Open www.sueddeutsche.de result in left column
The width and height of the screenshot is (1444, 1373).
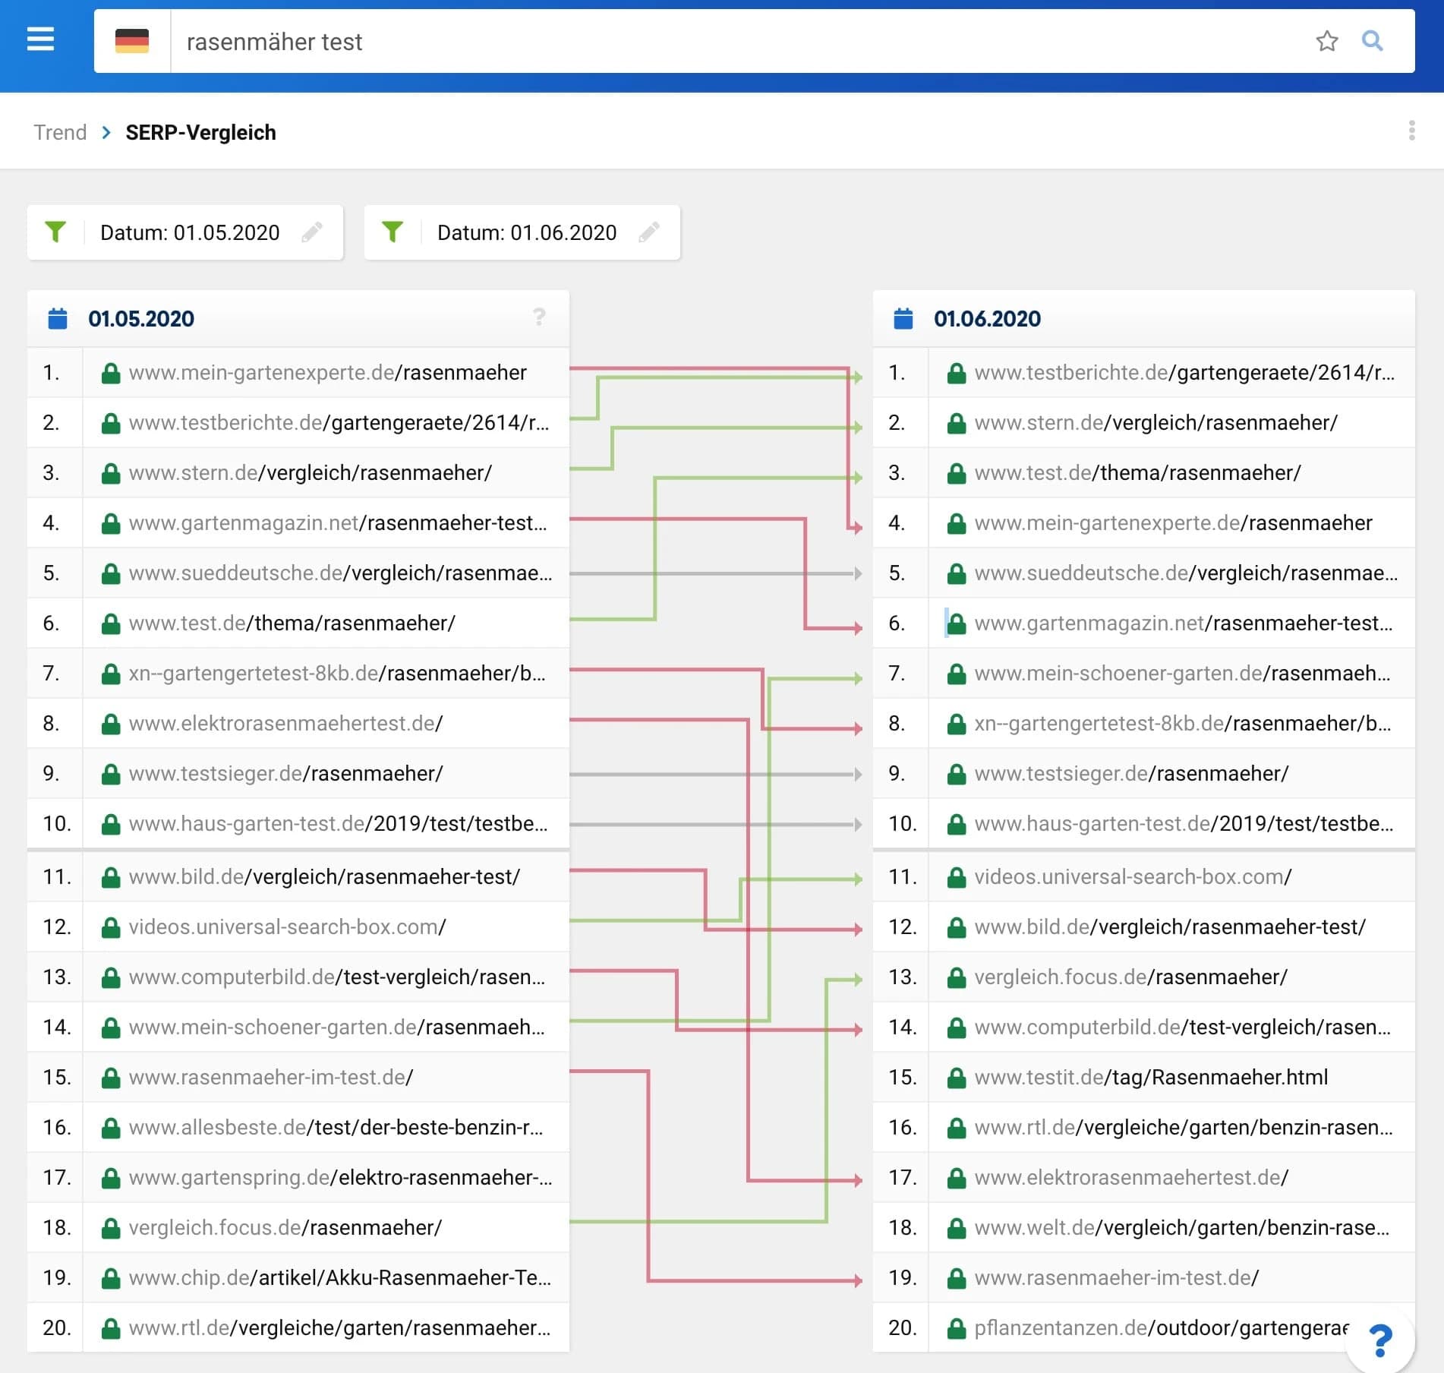pyautogui.click(x=342, y=573)
